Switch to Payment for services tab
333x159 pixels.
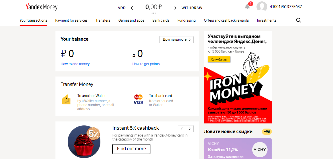(71, 20)
